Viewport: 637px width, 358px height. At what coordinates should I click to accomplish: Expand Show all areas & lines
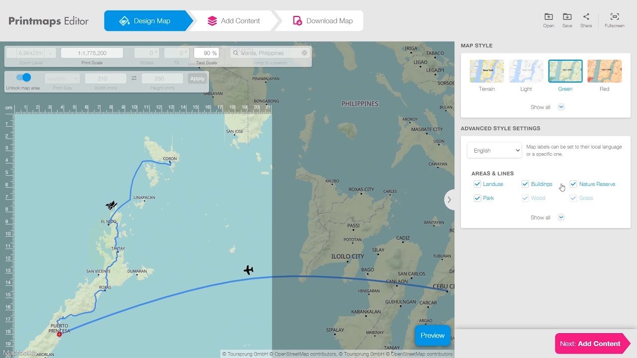click(547, 217)
